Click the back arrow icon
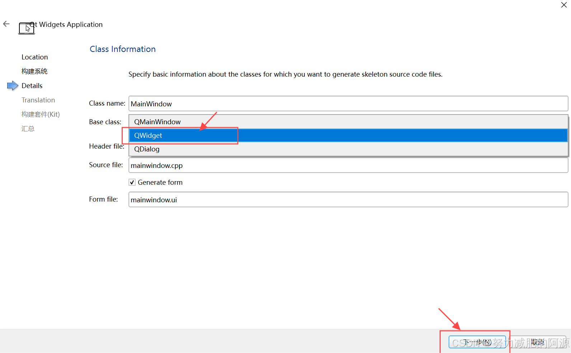Image resolution: width=571 pixels, height=353 pixels. pyautogui.click(x=6, y=24)
